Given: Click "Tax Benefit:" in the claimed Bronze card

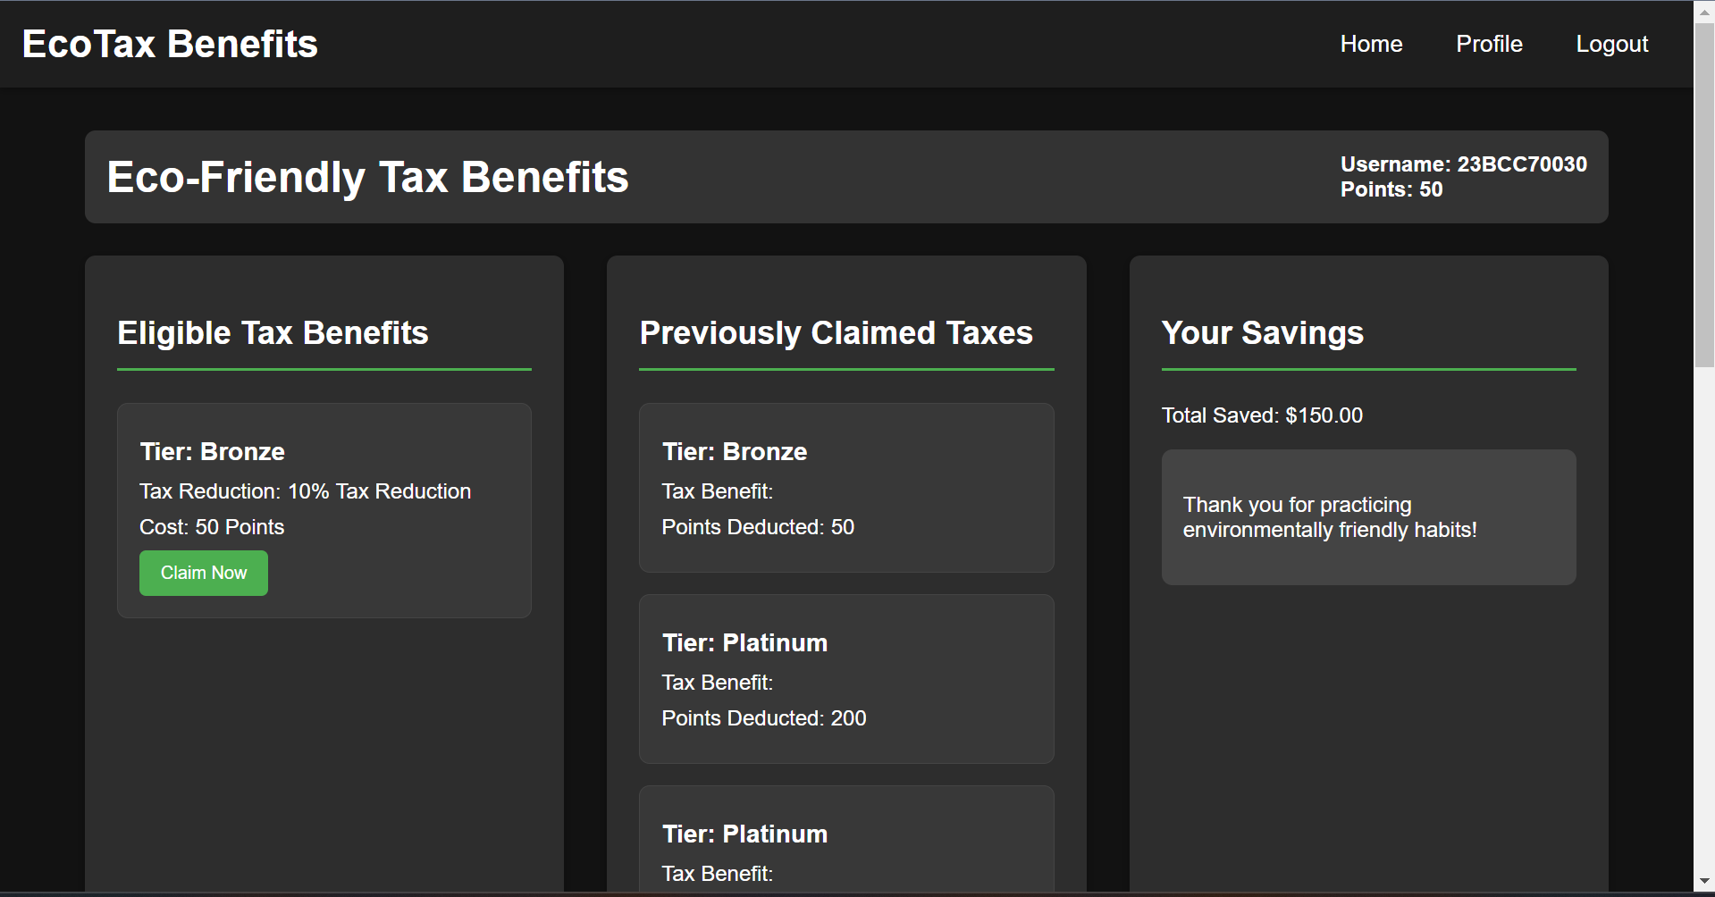Looking at the screenshot, I should [717, 491].
